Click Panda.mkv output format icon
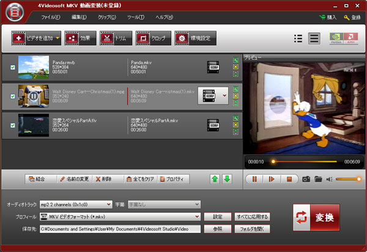The width and height of the screenshot is (367, 252). (213, 67)
